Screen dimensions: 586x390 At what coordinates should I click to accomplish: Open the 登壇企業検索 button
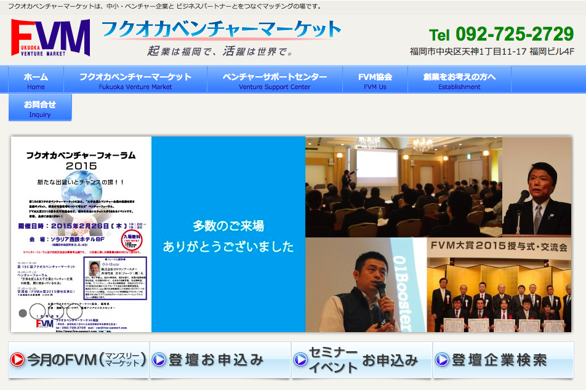503,360
